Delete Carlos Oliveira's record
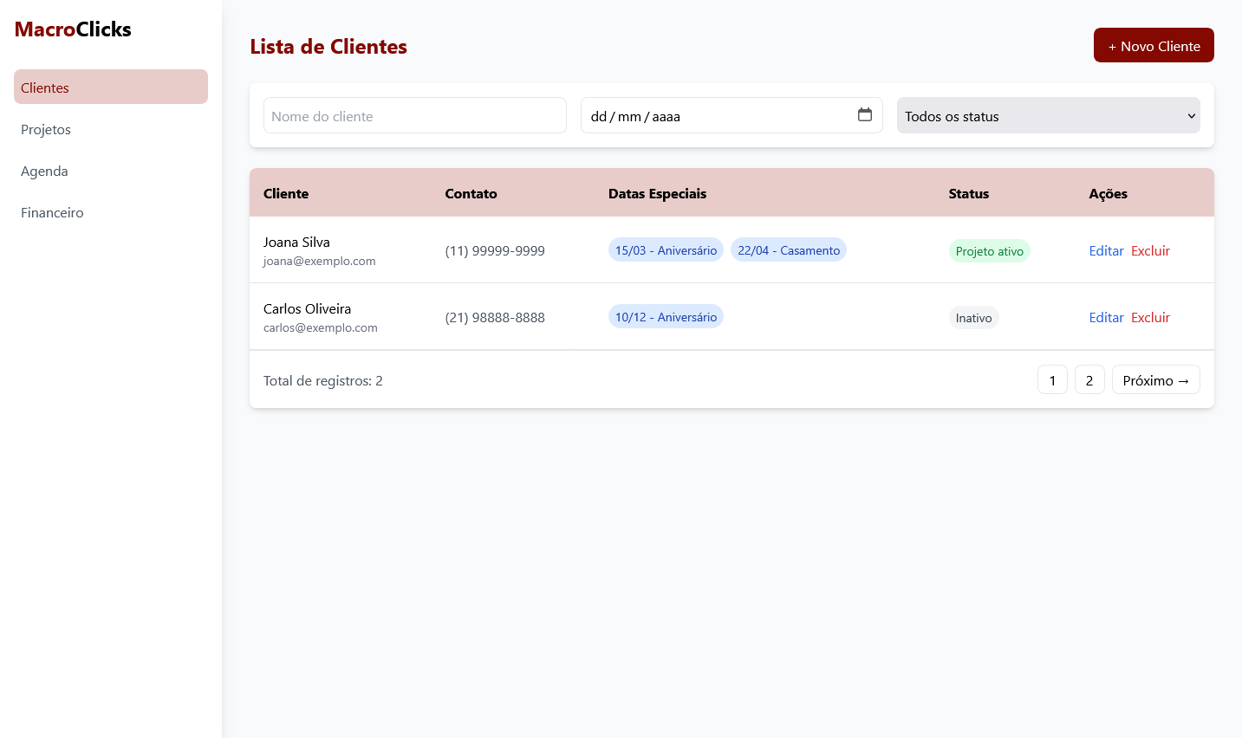This screenshot has height=738, width=1242. [1150, 317]
